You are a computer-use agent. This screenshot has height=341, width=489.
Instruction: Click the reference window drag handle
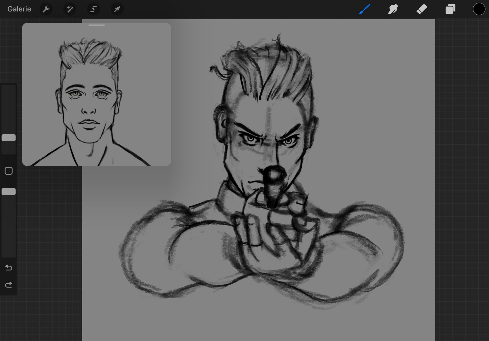pos(97,25)
